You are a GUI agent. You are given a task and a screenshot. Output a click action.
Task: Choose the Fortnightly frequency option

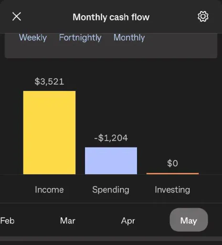coord(80,38)
